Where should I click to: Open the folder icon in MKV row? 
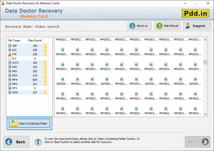coord(45,71)
